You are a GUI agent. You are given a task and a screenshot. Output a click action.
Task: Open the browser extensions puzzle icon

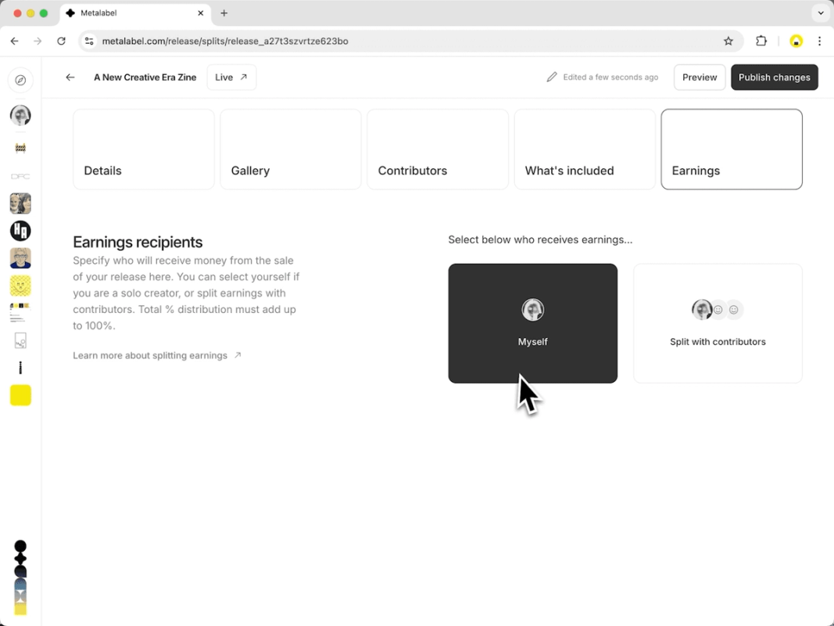761,41
